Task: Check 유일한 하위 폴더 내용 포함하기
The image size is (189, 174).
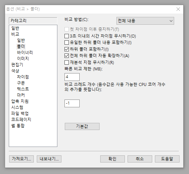Action: point(67,42)
